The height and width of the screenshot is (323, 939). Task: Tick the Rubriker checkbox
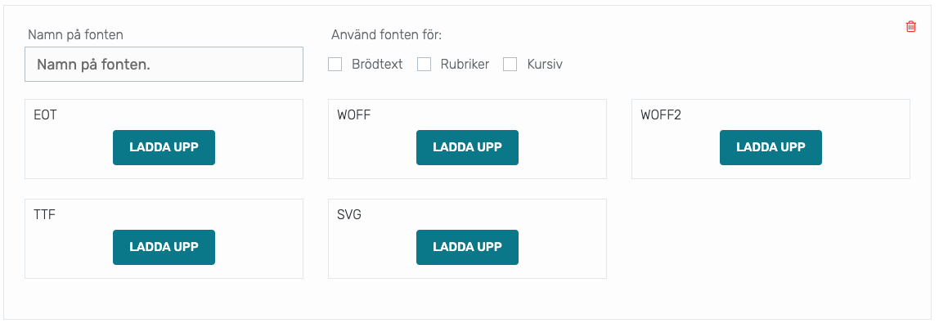424,64
